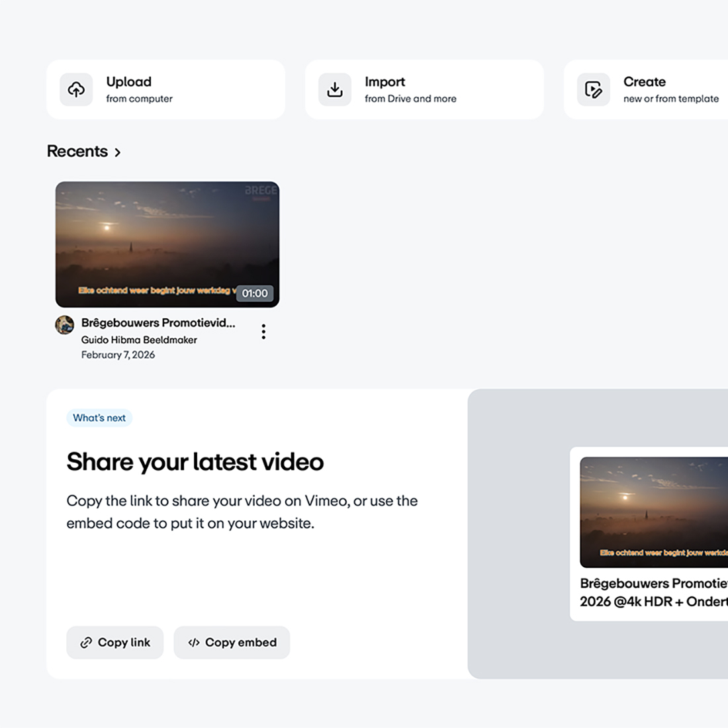Click the Upload cloud arrow icon
The image size is (728, 728).
click(76, 89)
